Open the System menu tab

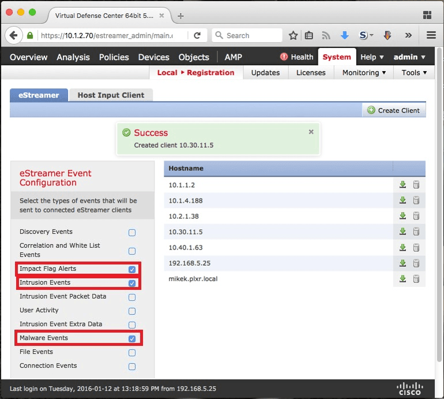point(337,57)
